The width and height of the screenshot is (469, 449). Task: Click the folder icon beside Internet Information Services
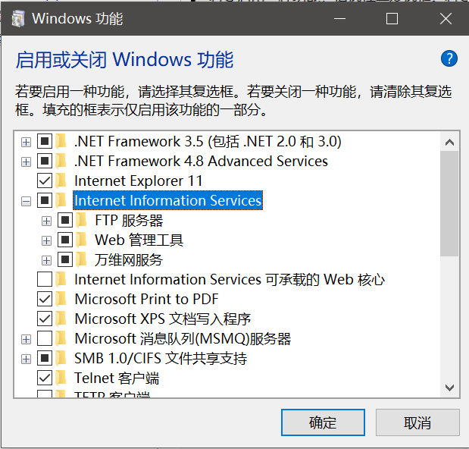(x=61, y=201)
